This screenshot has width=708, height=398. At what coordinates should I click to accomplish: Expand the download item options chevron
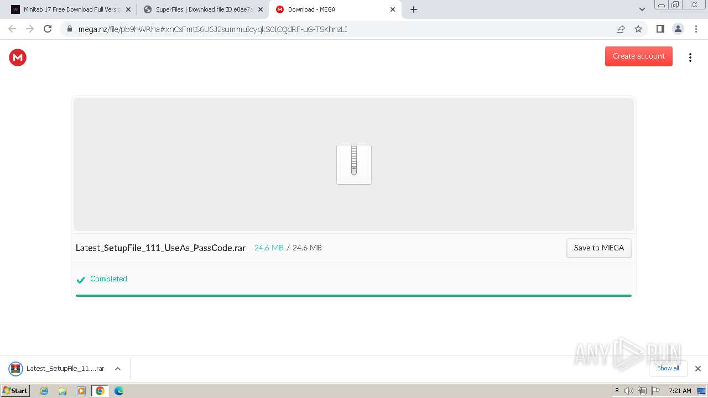pos(118,369)
